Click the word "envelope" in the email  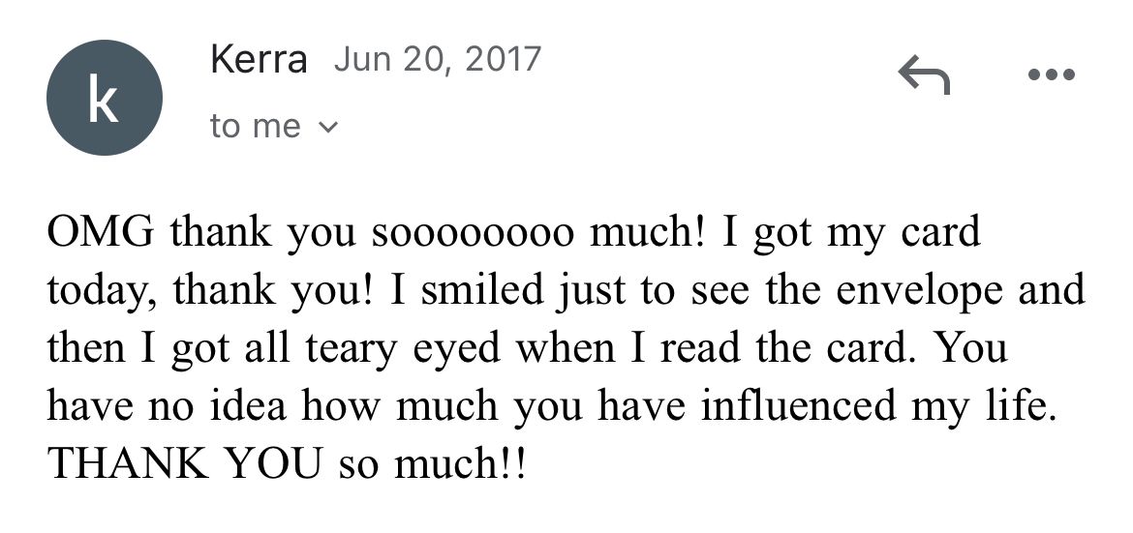coord(920,291)
